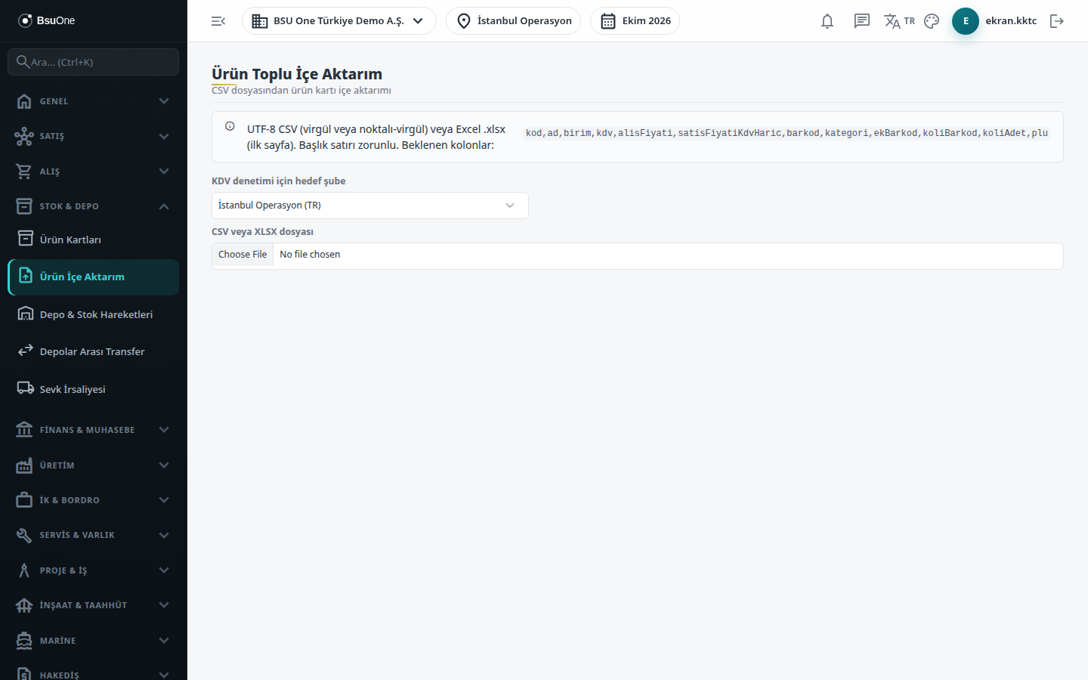Click the No file chosen text

point(310,255)
